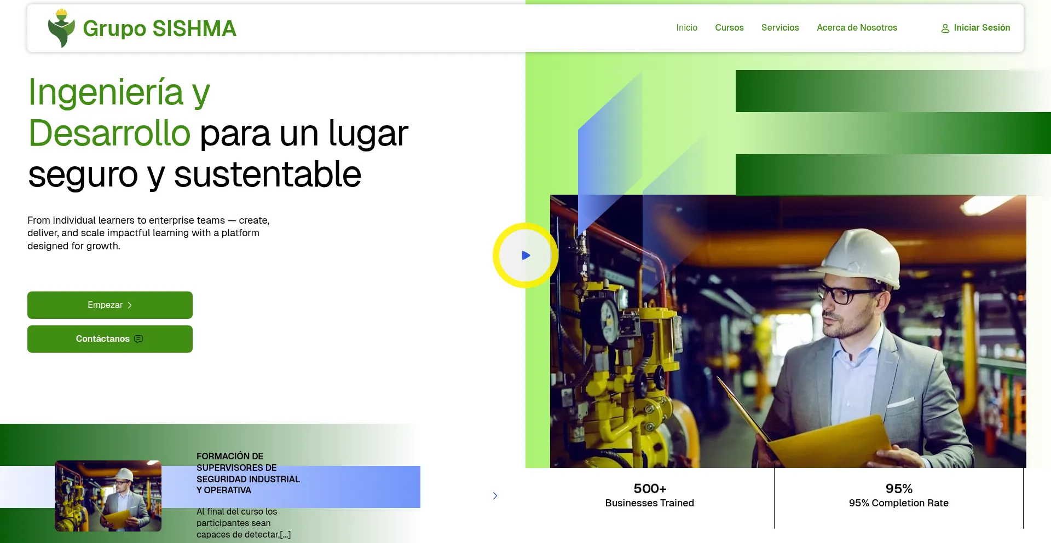Click the truncated course description text [...]

(x=286, y=535)
